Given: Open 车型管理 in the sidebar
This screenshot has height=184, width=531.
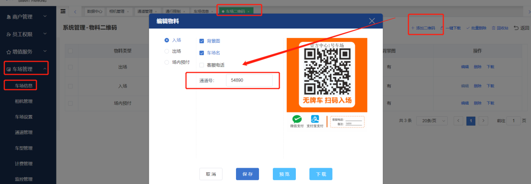Looking at the screenshot, I should click(x=24, y=148).
